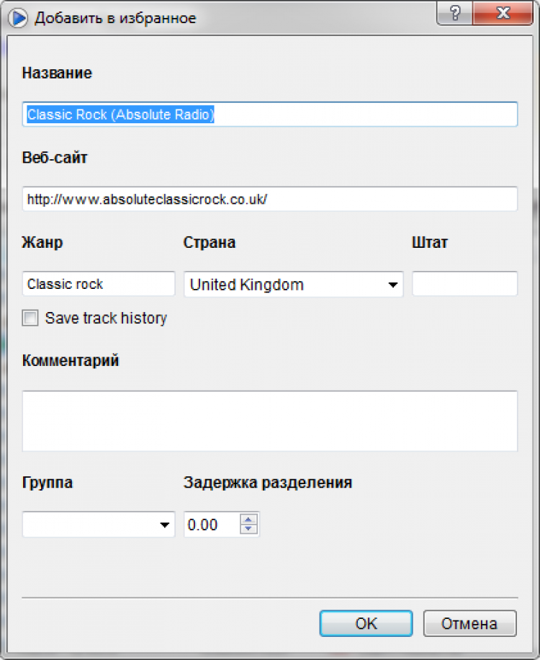Click the 0.00 delay value field
540x660 pixels.
pos(211,525)
